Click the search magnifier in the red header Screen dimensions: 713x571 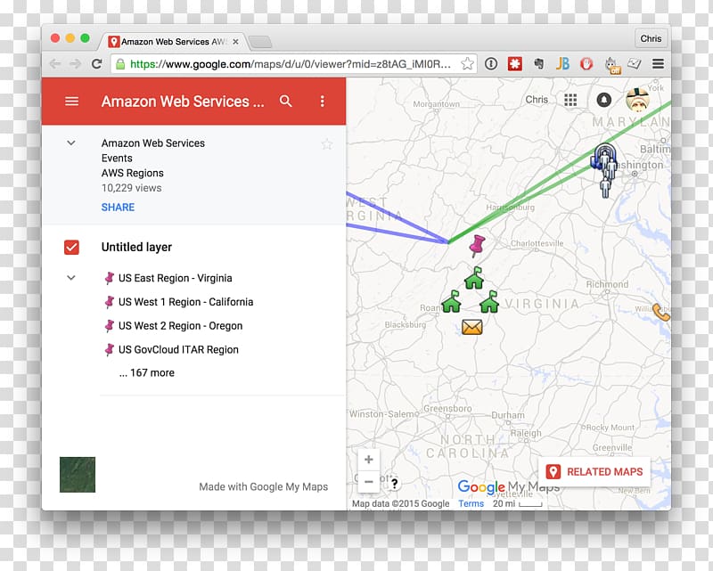click(x=285, y=101)
